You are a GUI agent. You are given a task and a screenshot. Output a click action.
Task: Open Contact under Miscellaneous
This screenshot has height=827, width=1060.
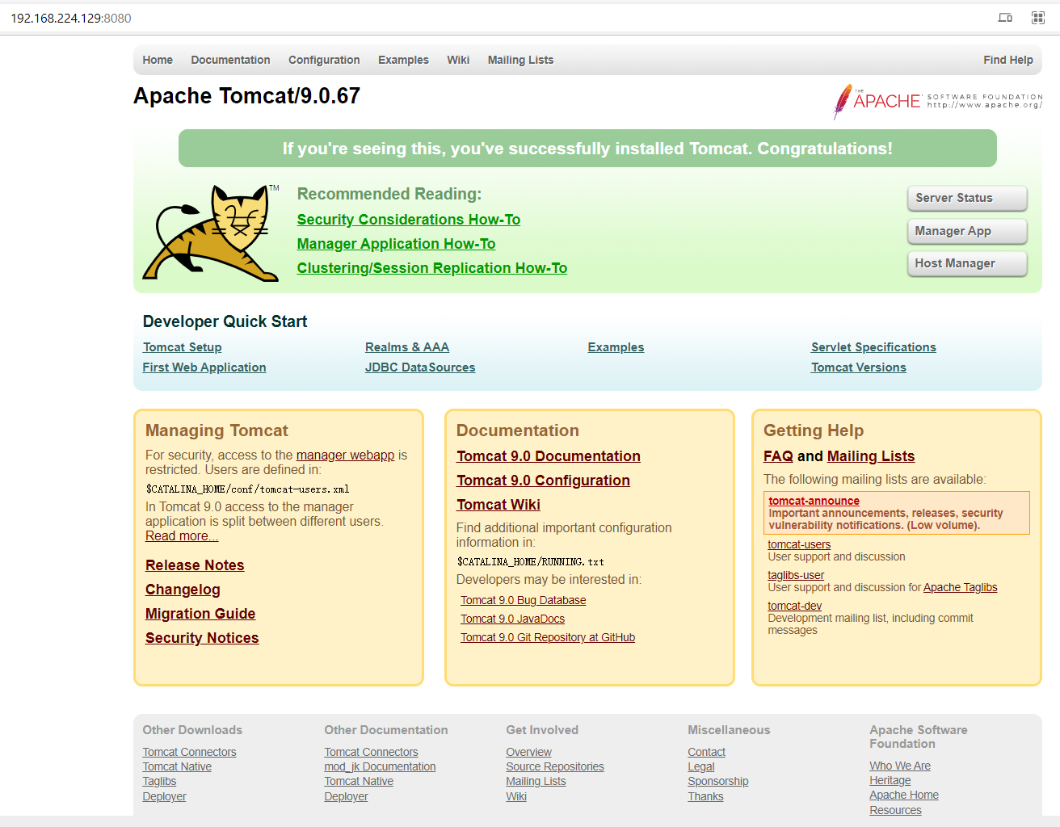pyautogui.click(x=706, y=752)
